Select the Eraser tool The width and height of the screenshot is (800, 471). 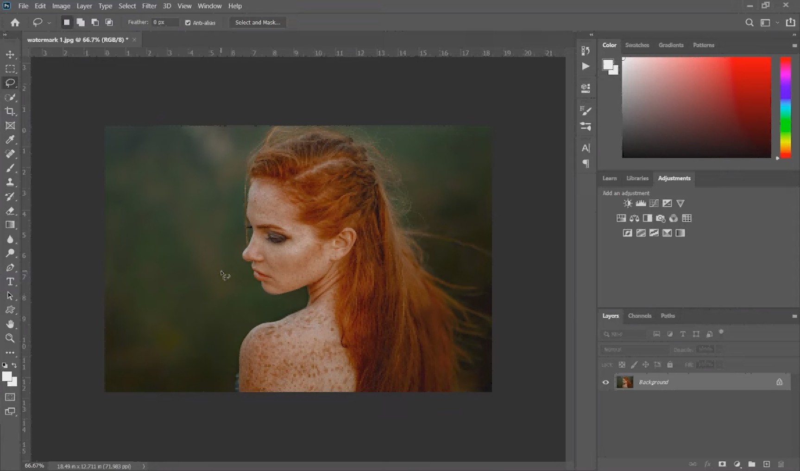pyautogui.click(x=10, y=211)
